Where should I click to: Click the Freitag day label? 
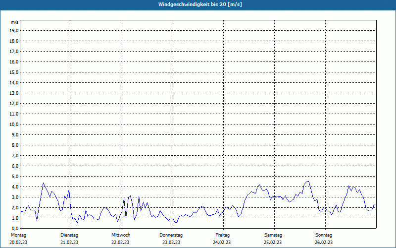tap(222, 235)
